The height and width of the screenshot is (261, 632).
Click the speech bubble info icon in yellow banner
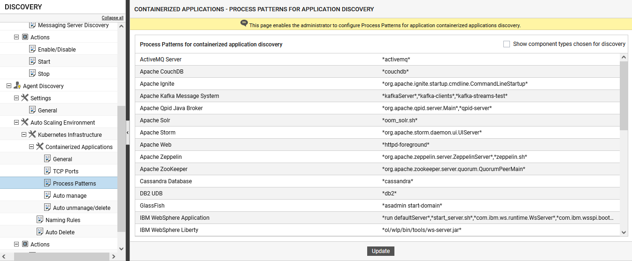tap(244, 23)
